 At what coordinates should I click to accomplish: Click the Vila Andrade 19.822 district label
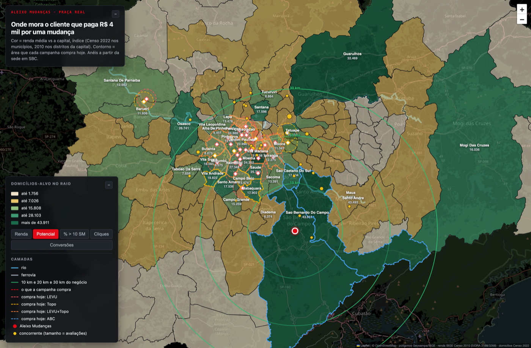pos(212,176)
